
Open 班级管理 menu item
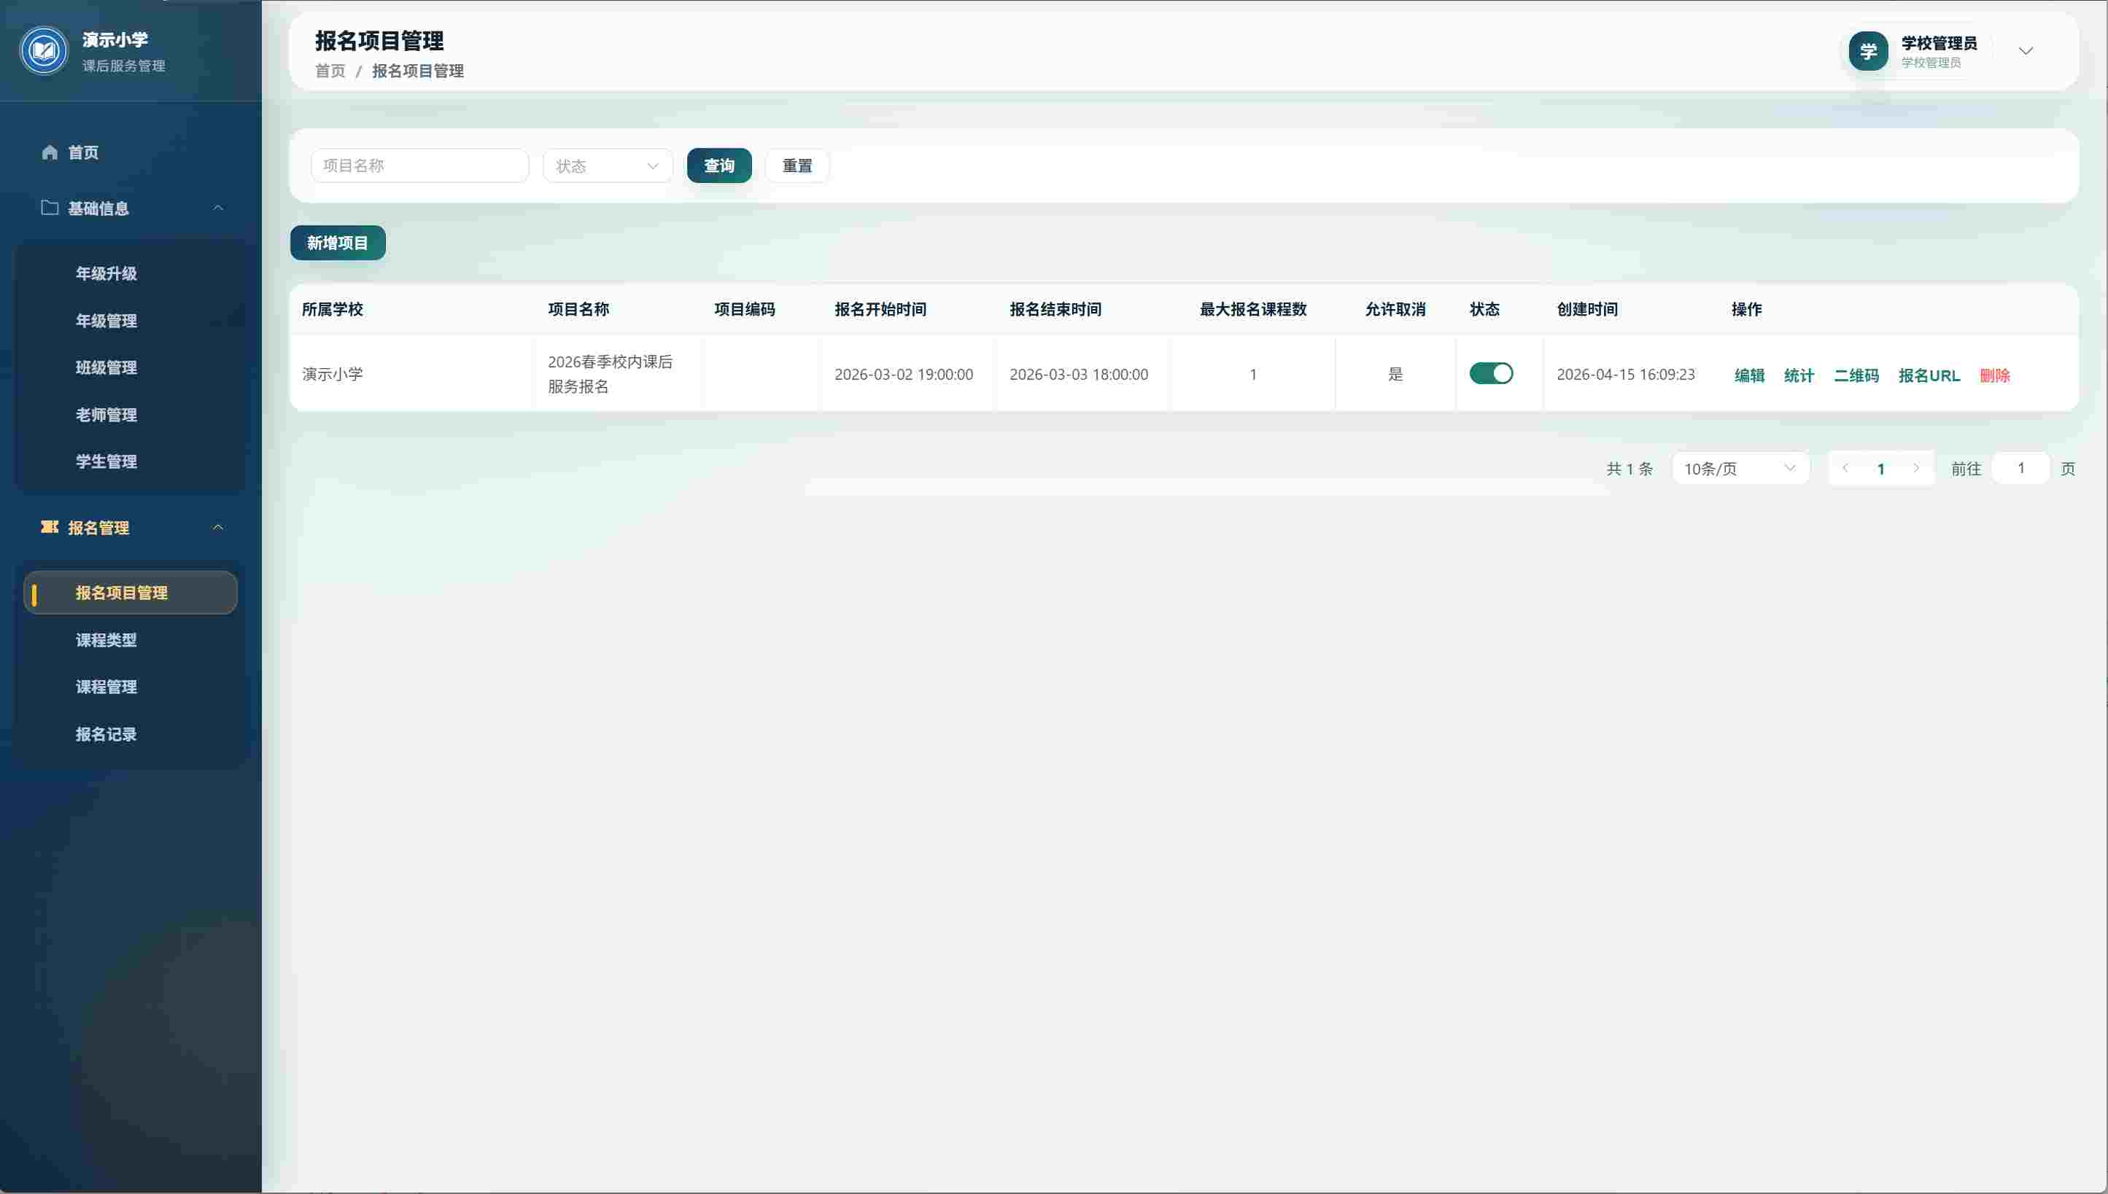coord(106,367)
